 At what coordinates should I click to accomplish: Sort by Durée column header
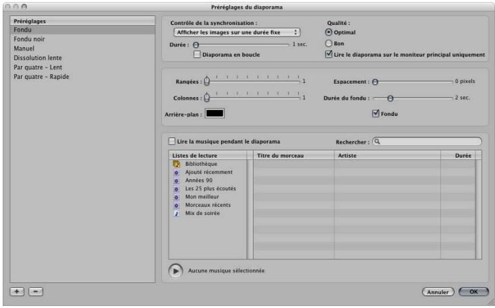458,155
